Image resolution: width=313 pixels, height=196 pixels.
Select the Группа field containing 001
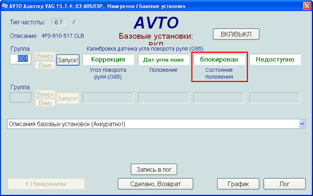(x=21, y=59)
